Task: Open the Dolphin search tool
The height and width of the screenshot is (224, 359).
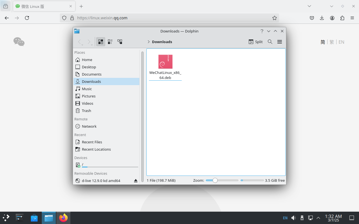Action: tap(270, 42)
